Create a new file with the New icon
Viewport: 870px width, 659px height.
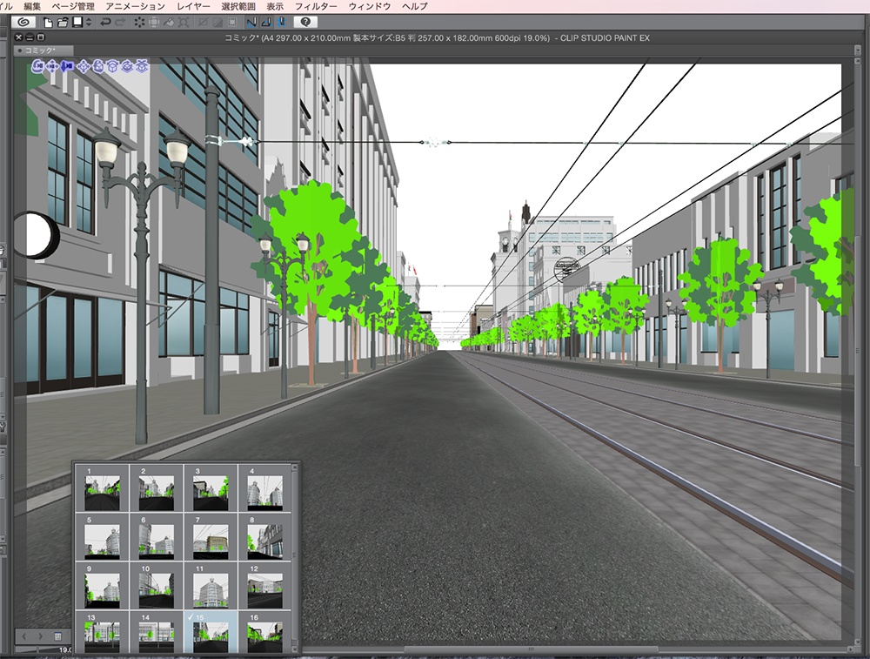[49, 22]
